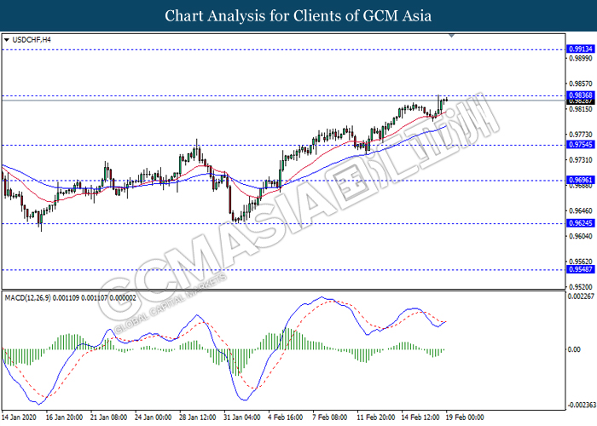Viewport: 597px width, 426px height.
Task: Click the 24 Jan 00:00 time label
Action: (x=153, y=417)
